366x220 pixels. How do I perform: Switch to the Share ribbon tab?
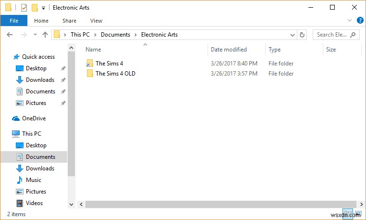[x=69, y=21]
